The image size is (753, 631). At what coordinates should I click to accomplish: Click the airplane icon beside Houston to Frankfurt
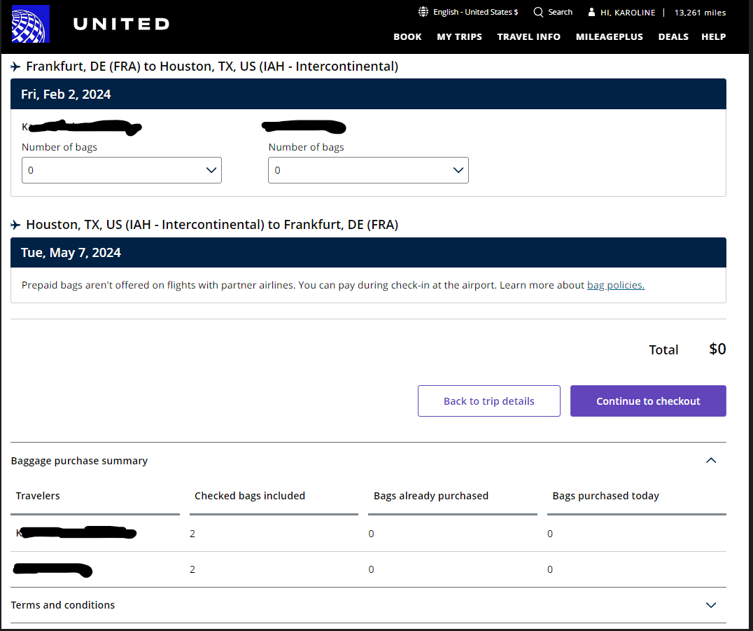click(15, 224)
